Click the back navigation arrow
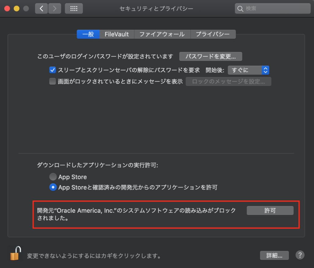 pyautogui.click(x=41, y=9)
